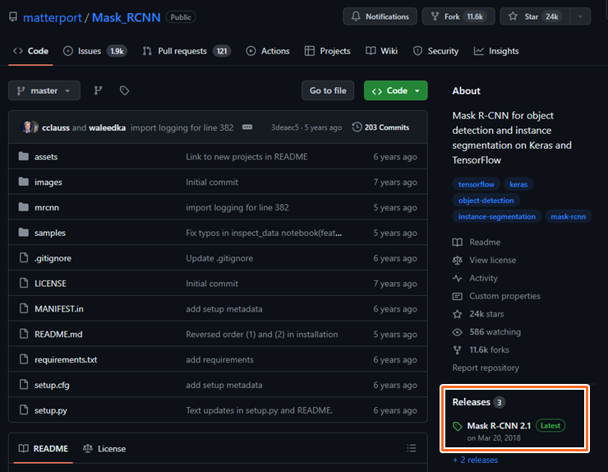Open the Insights tab
Viewport: 608px width, 472px height.
pos(496,51)
